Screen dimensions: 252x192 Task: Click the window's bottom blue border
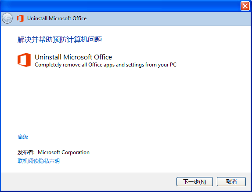126,192
